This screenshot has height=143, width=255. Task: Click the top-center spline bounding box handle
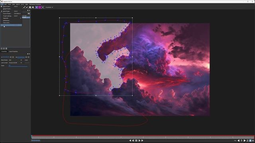point(96,17)
